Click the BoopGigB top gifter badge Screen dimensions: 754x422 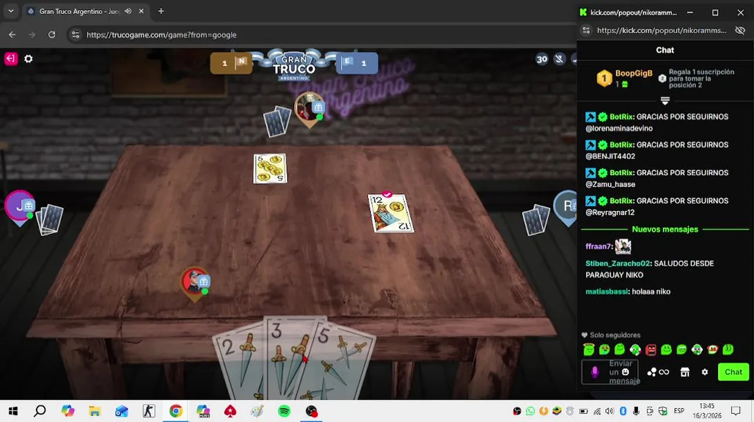[x=604, y=78]
